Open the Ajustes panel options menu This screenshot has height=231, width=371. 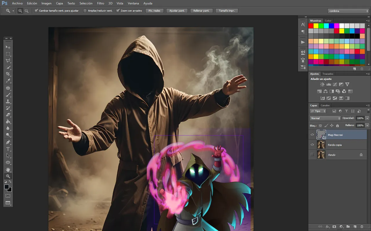click(x=368, y=74)
